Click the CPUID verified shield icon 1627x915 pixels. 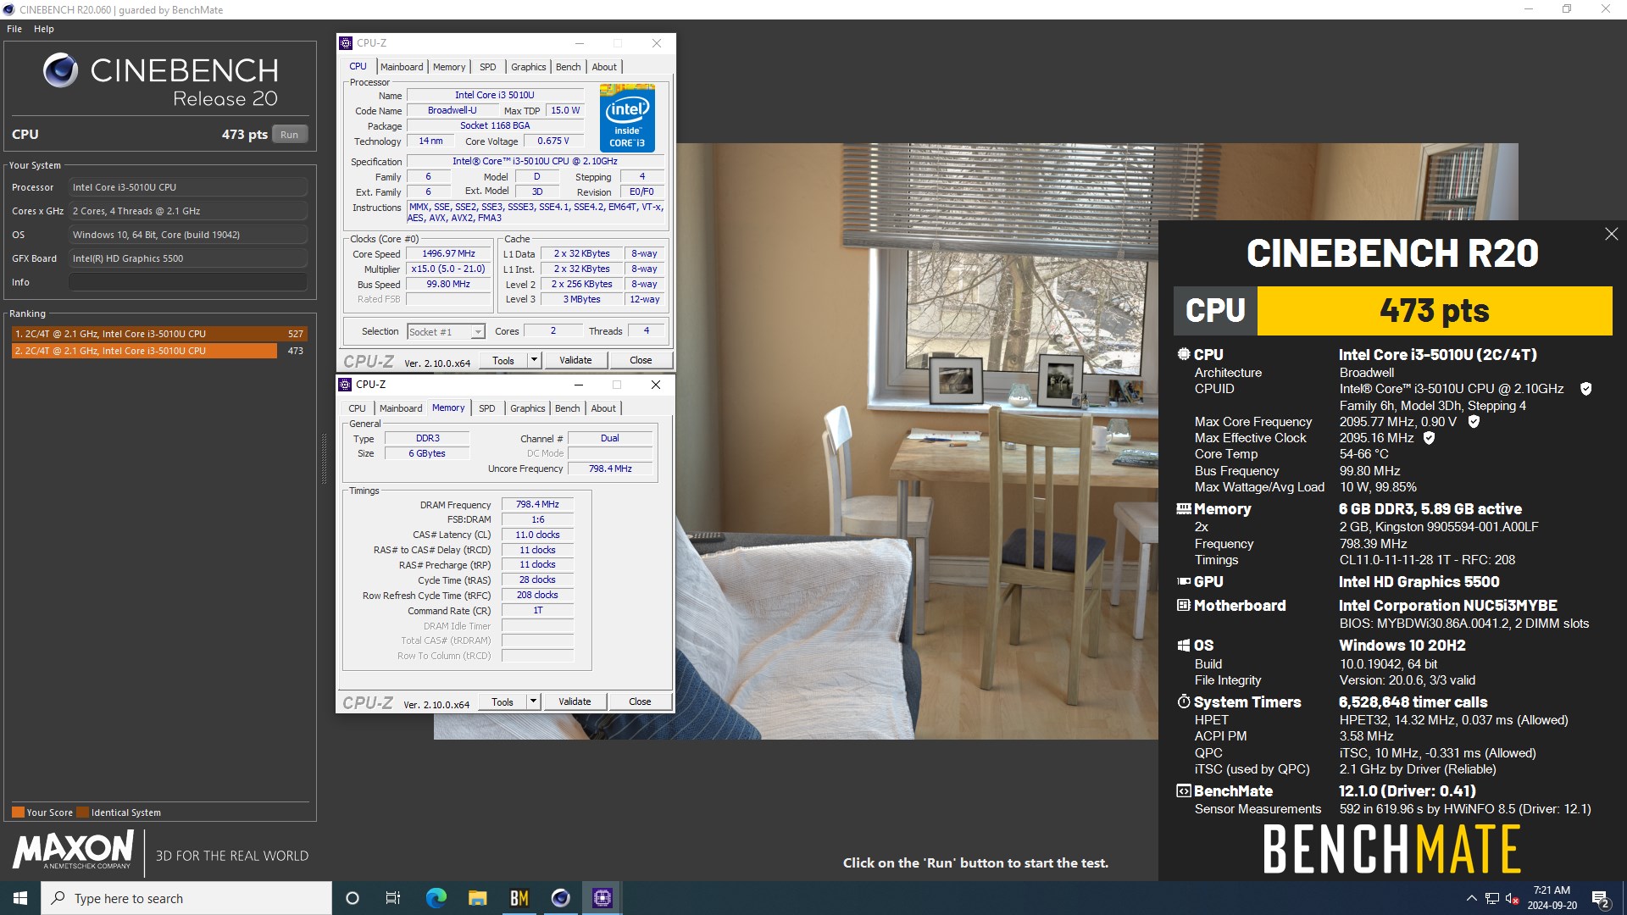1585,389
